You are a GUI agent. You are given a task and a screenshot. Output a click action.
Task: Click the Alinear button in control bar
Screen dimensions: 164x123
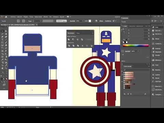(x=101, y=21)
